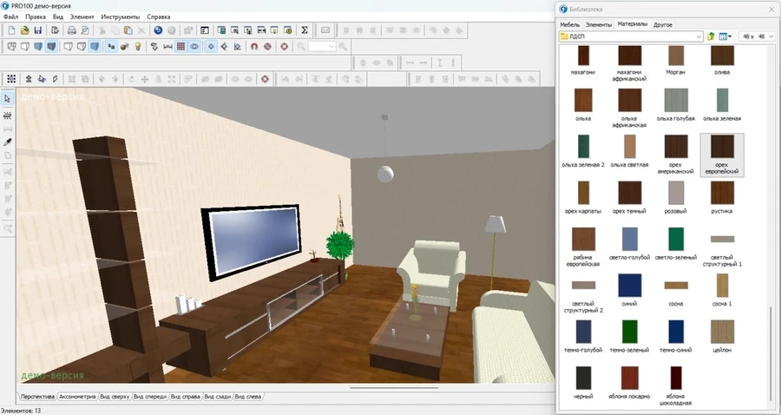Click the Save file icon
Screen dimensions: 781x415
pyautogui.click(x=38, y=30)
